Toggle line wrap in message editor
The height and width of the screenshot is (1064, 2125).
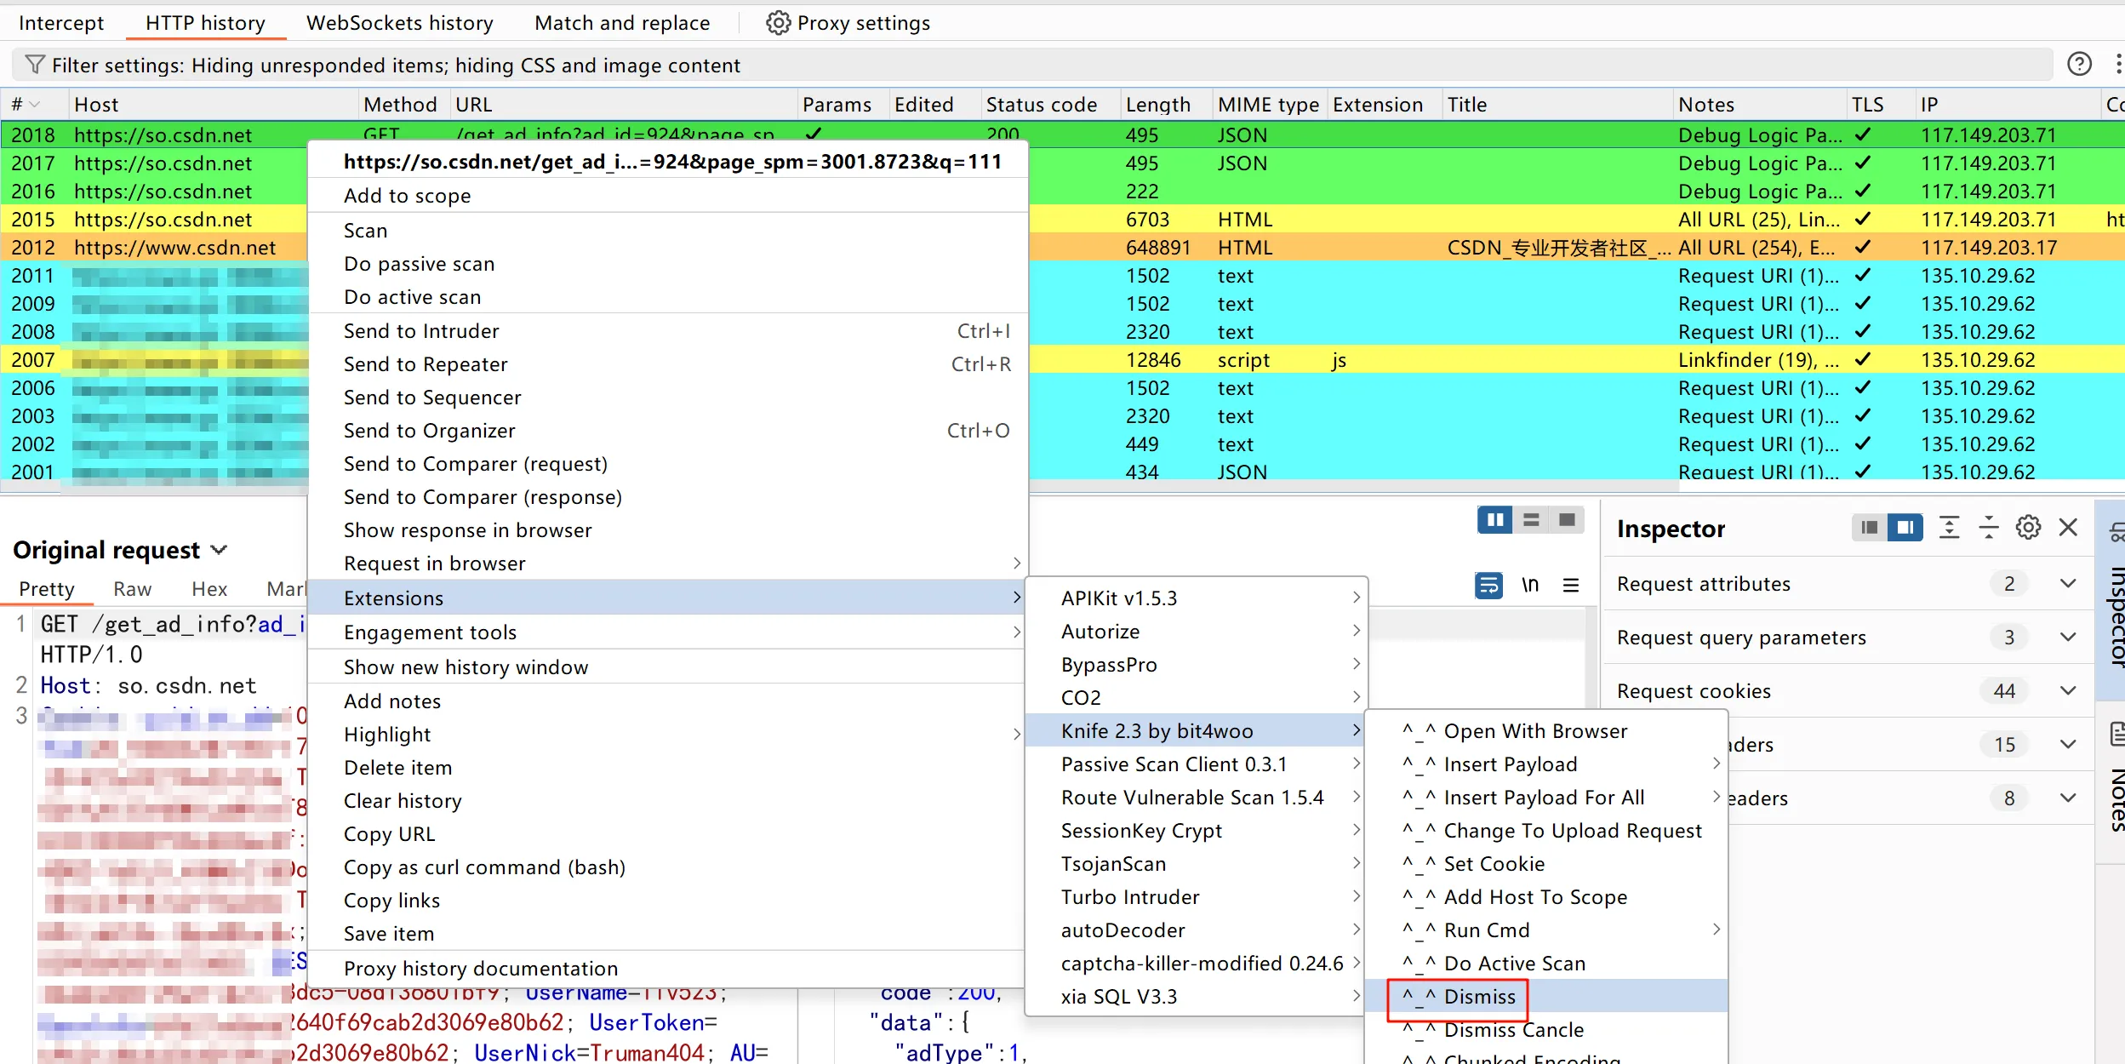pyautogui.click(x=1488, y=585)
